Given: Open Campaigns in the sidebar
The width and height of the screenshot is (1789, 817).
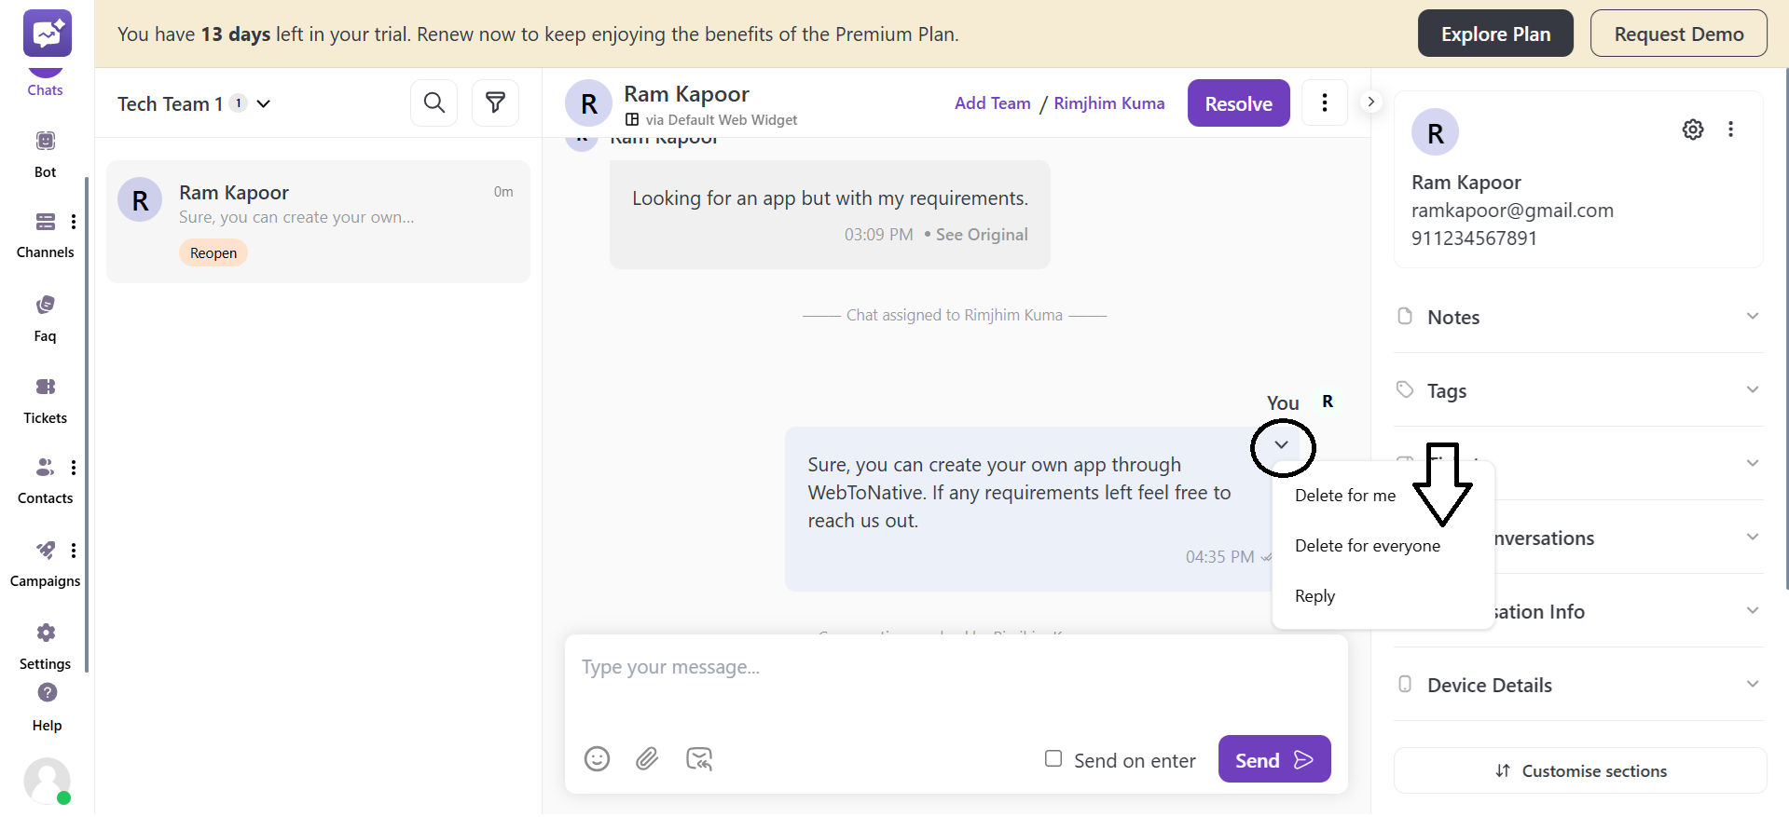Looking at the screenshot, I should (x=45, y=563).
